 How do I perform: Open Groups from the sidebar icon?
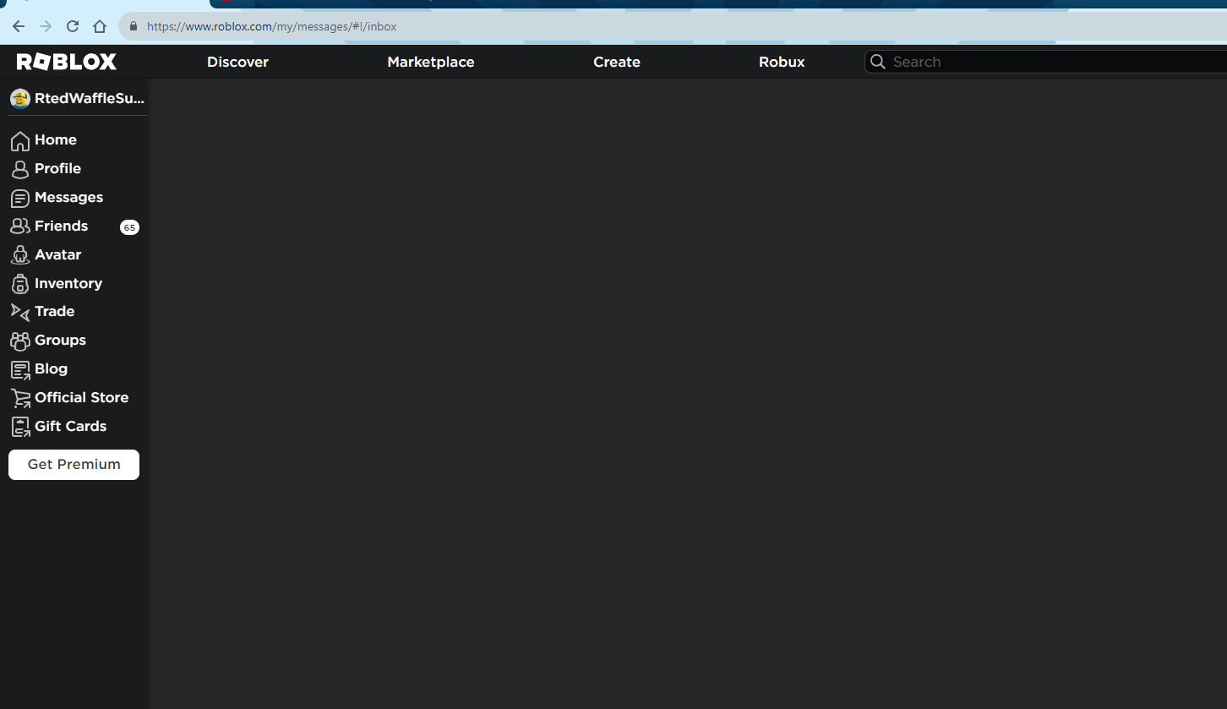20,340
